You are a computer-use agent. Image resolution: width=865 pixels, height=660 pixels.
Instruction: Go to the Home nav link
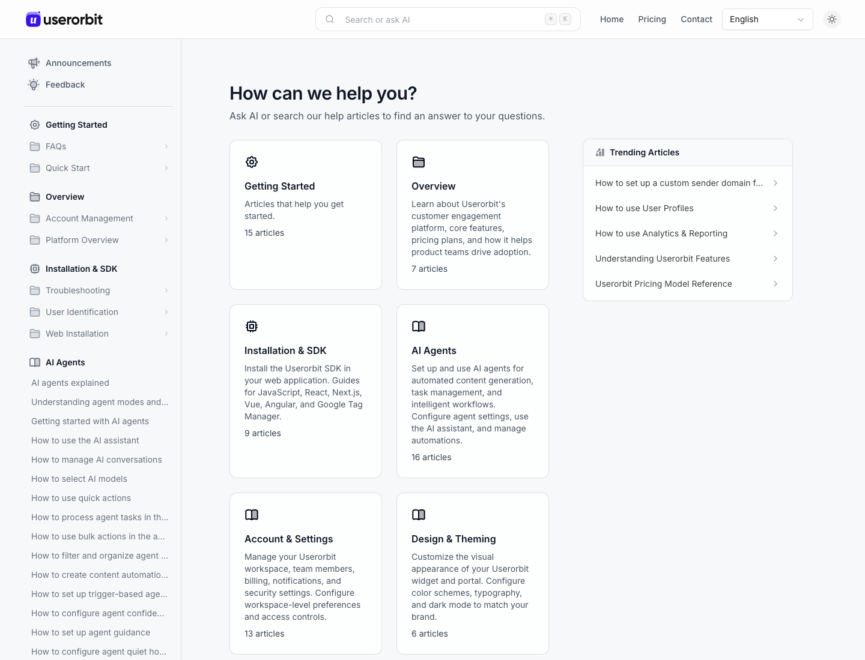[612, 19]
